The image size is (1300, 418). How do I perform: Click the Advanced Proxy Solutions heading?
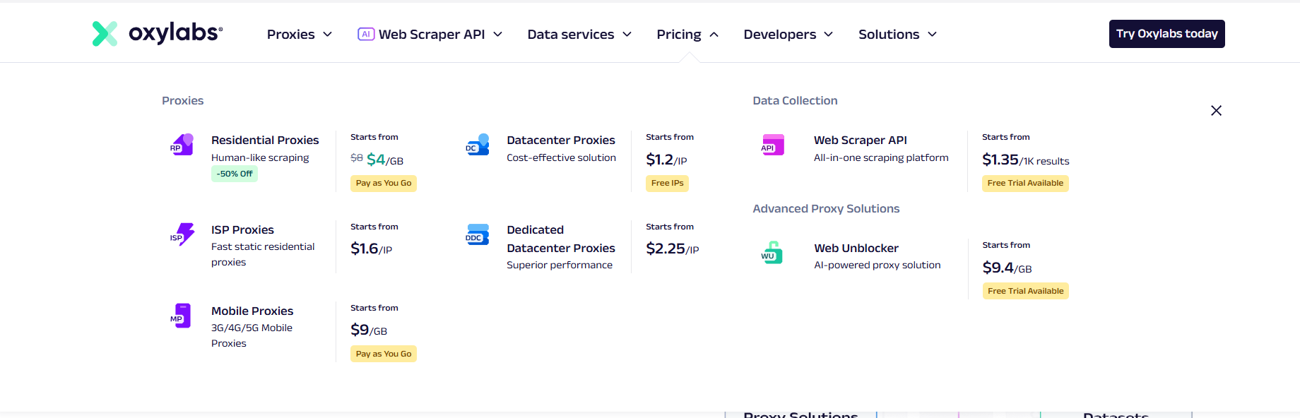pos(826,208)
